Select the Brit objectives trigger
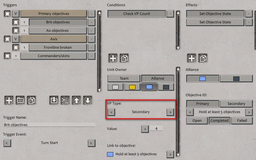256x160 pixels. (58, 22)
